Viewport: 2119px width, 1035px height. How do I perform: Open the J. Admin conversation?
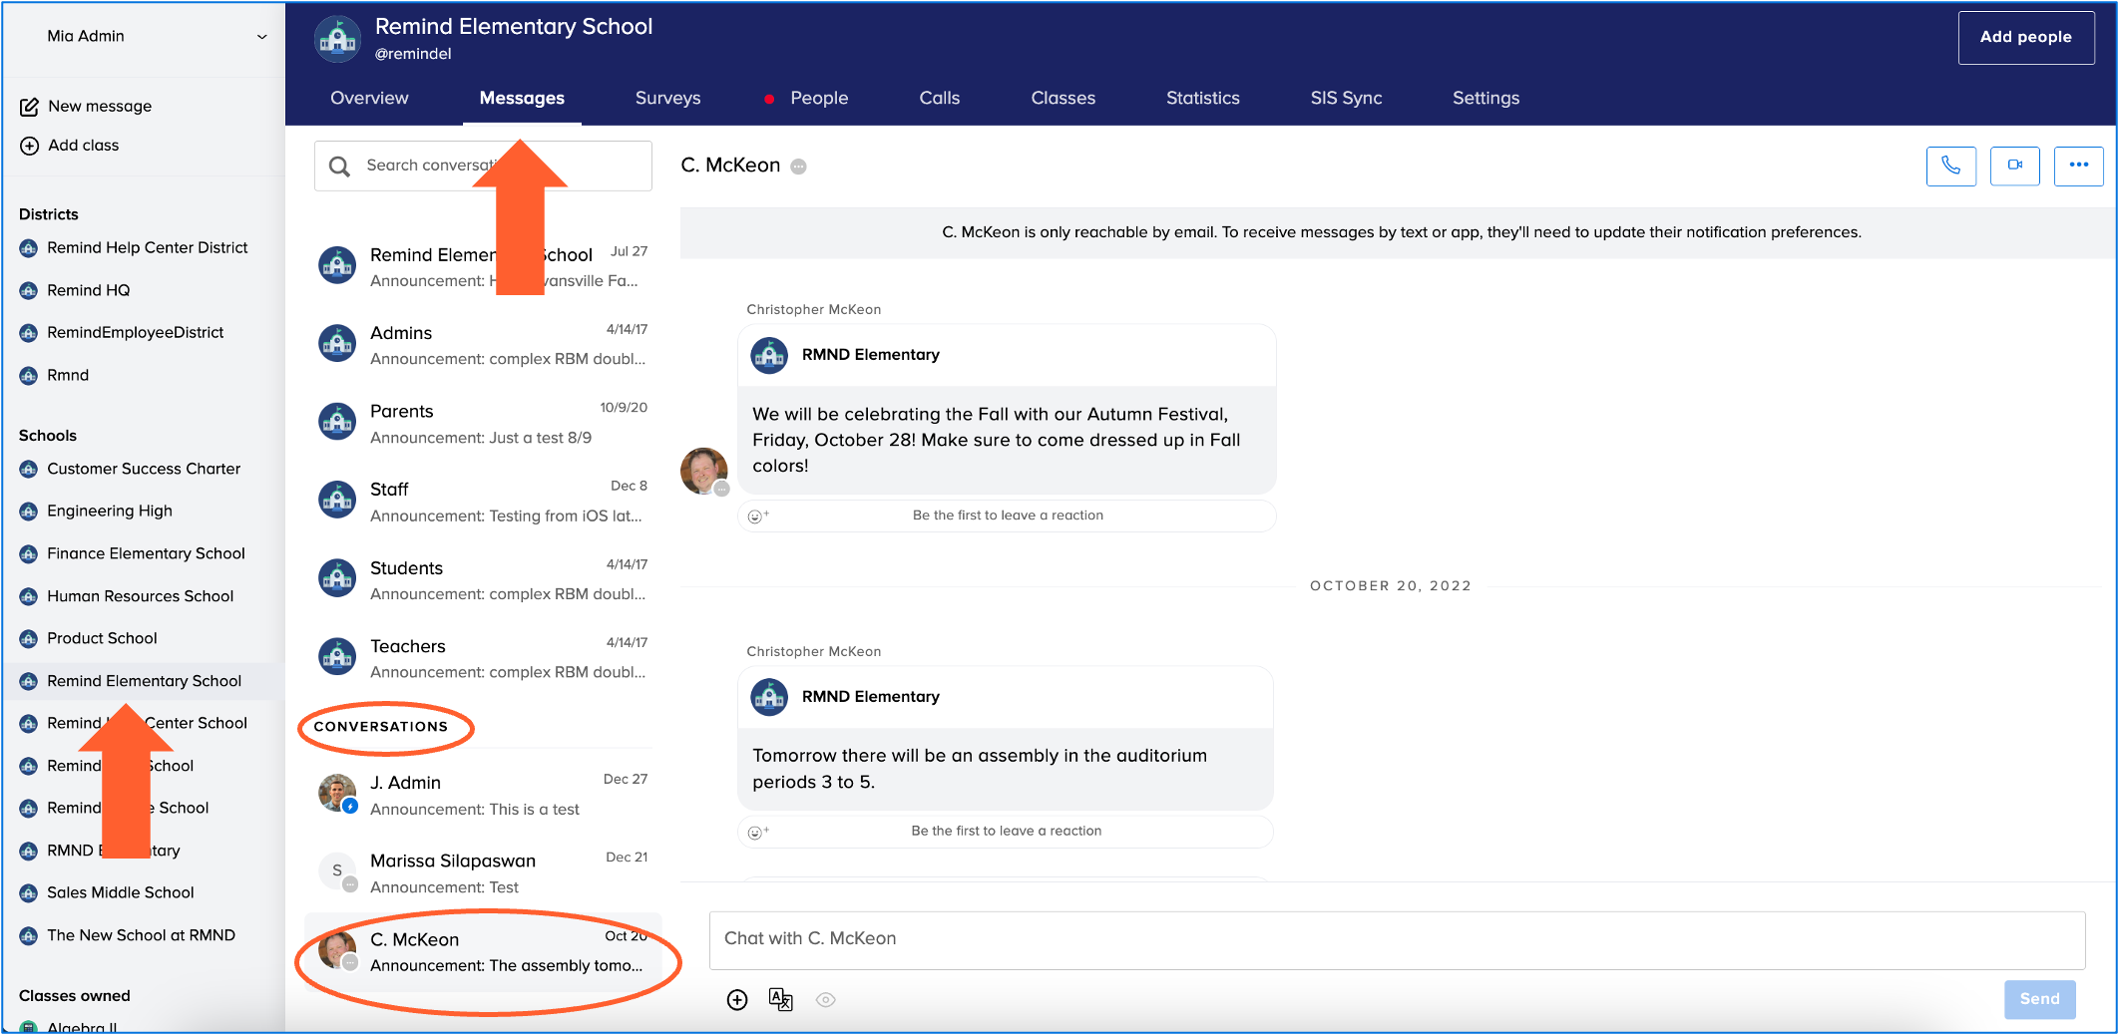[484, 795]
